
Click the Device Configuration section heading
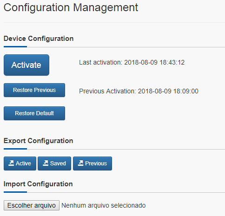39,39
